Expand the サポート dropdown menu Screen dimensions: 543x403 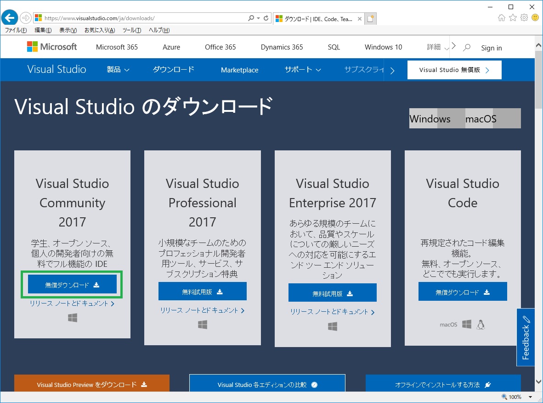[x=302, y=70]
